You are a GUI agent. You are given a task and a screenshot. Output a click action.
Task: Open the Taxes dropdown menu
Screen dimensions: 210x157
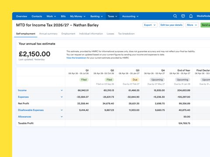(112, 16)
